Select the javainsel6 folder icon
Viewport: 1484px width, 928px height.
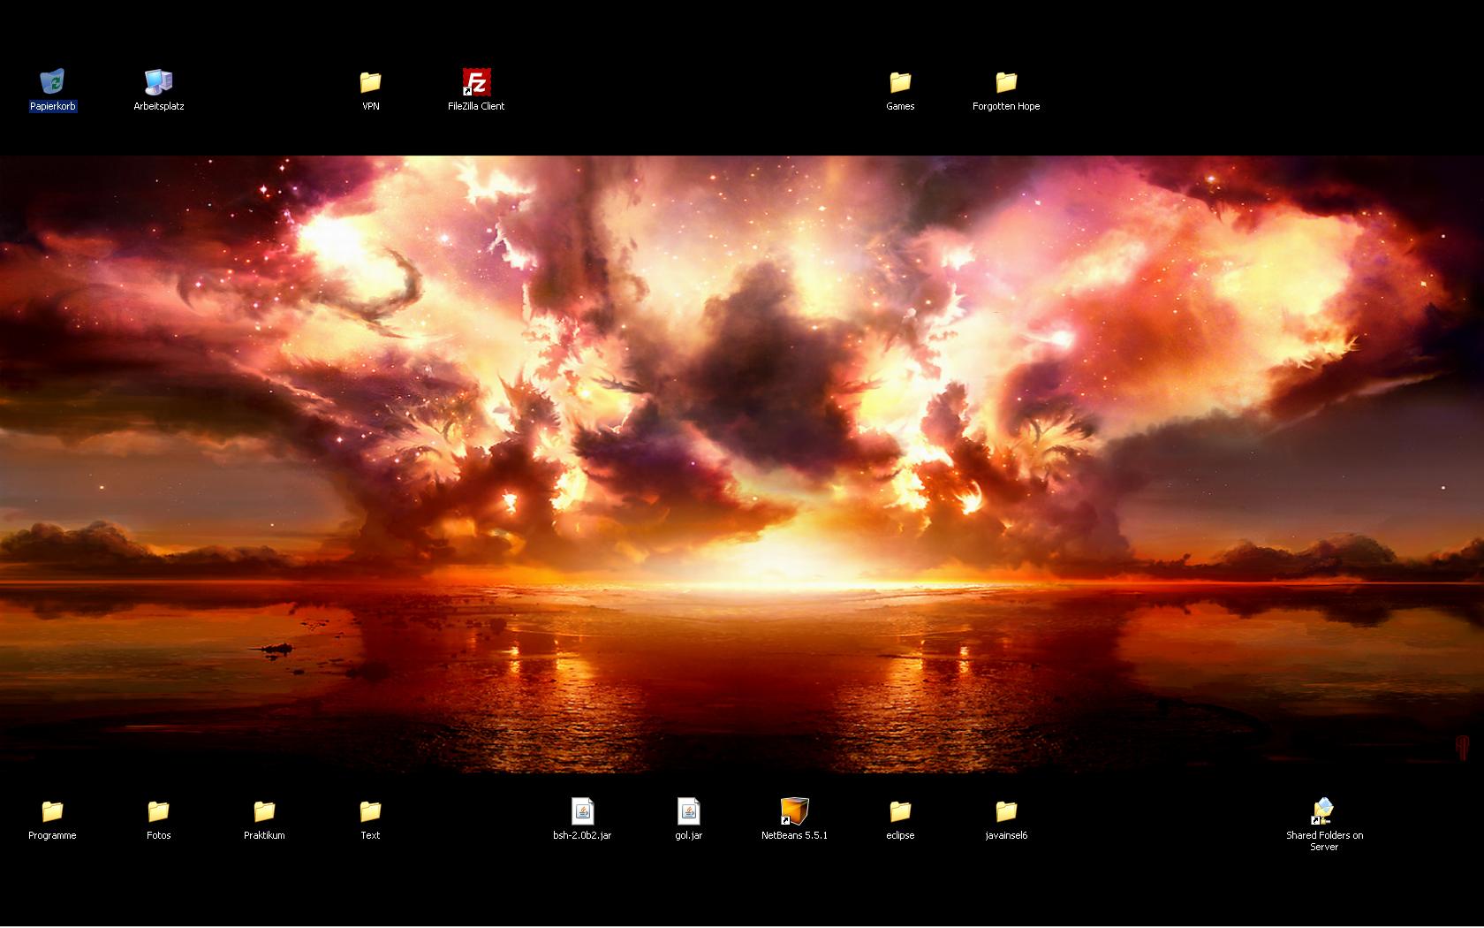pyautogui.click(x=1006, y=811)
